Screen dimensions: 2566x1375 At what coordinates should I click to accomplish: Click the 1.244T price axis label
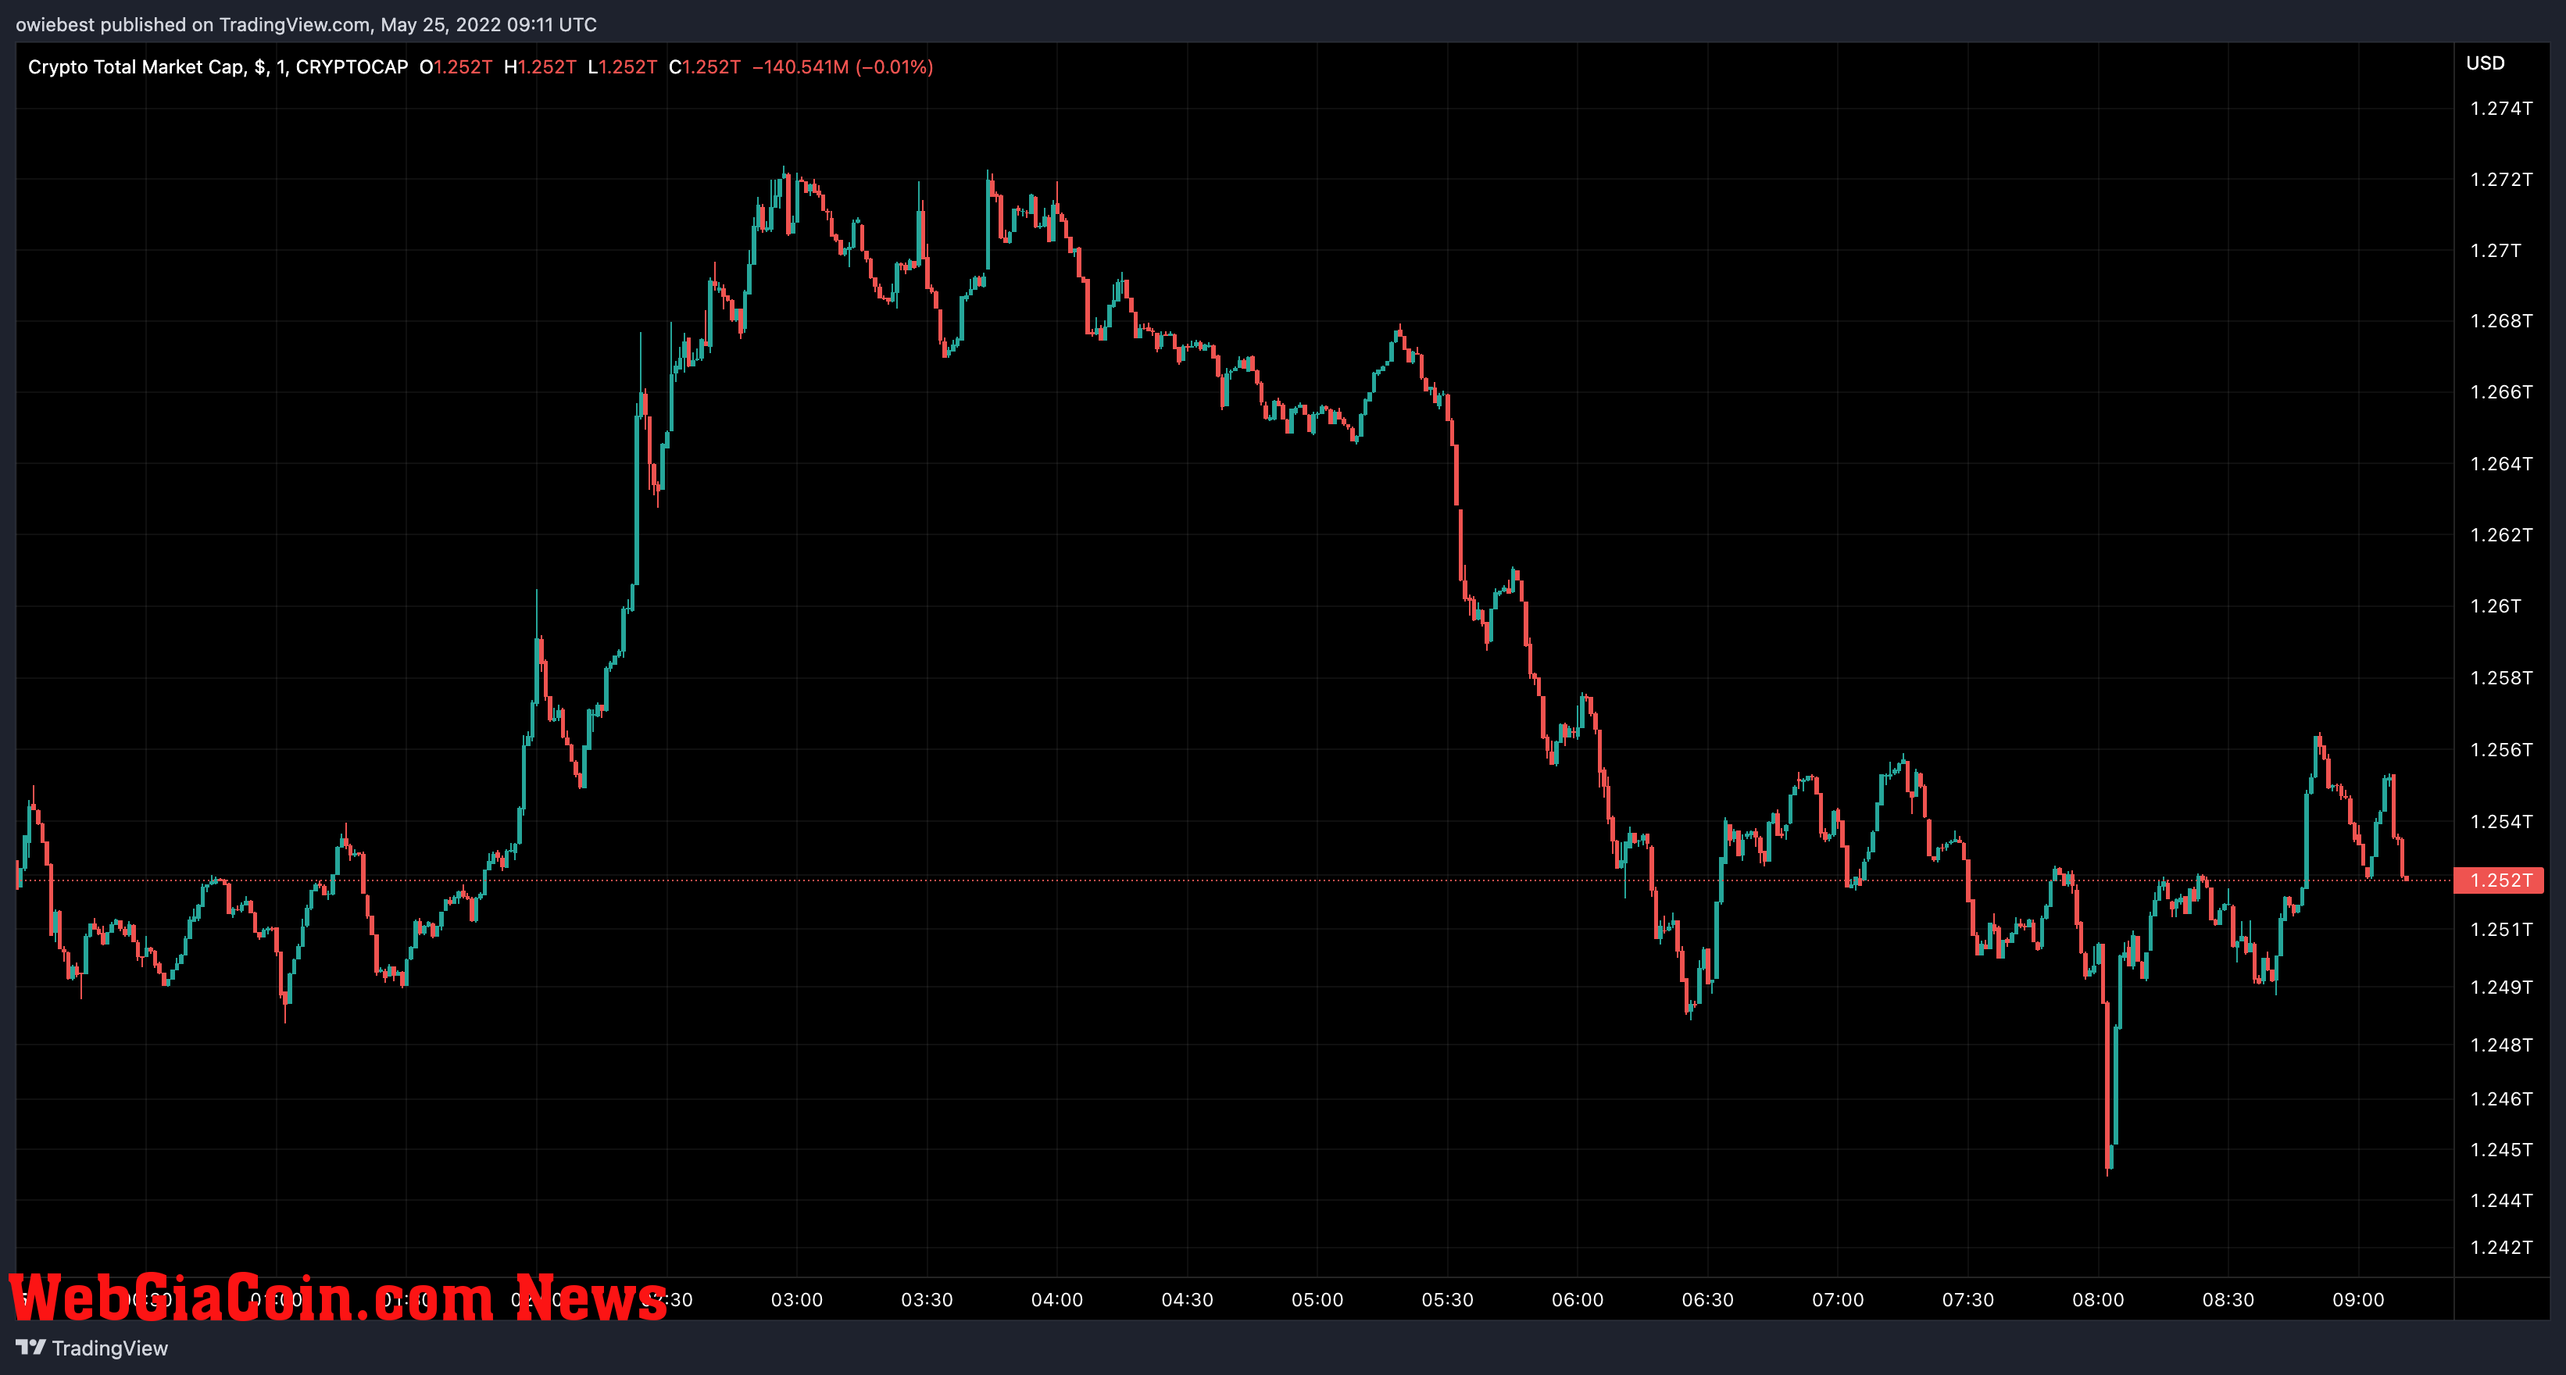2501,1200
